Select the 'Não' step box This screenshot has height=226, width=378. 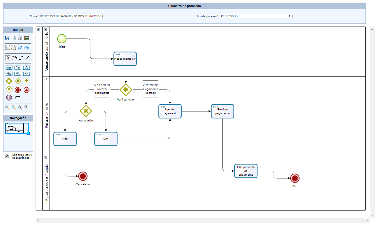pos(65,139)
